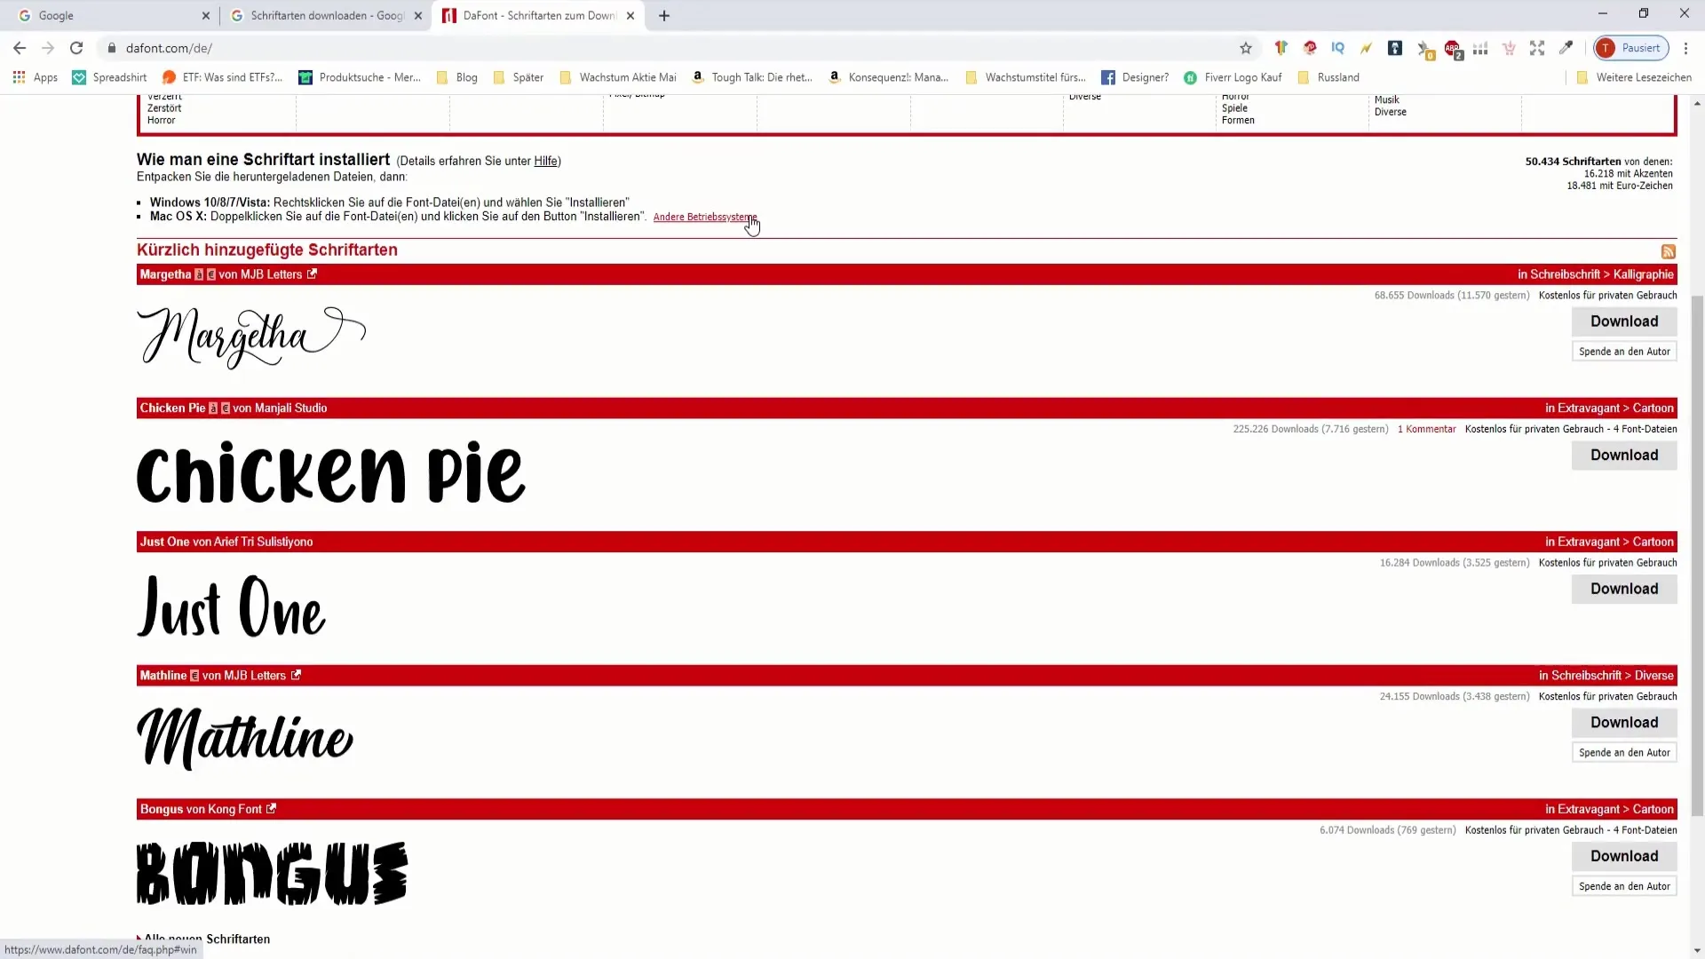1705x959 pixels.
Task: Click 'Andere Betriebssysteme' installation guide link
Action: click(x=706, y=217)
